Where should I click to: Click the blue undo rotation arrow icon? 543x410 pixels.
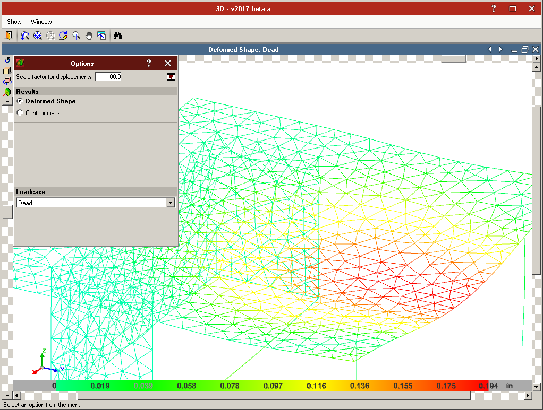tap(7, 60)
